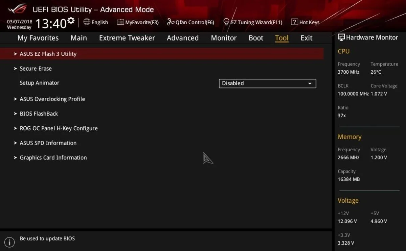Open the Exit tab
The image size is (406, 251).
[306, 38]
